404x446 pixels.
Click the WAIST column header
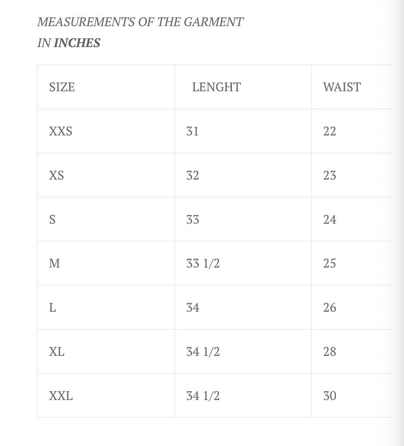[342, 87]
